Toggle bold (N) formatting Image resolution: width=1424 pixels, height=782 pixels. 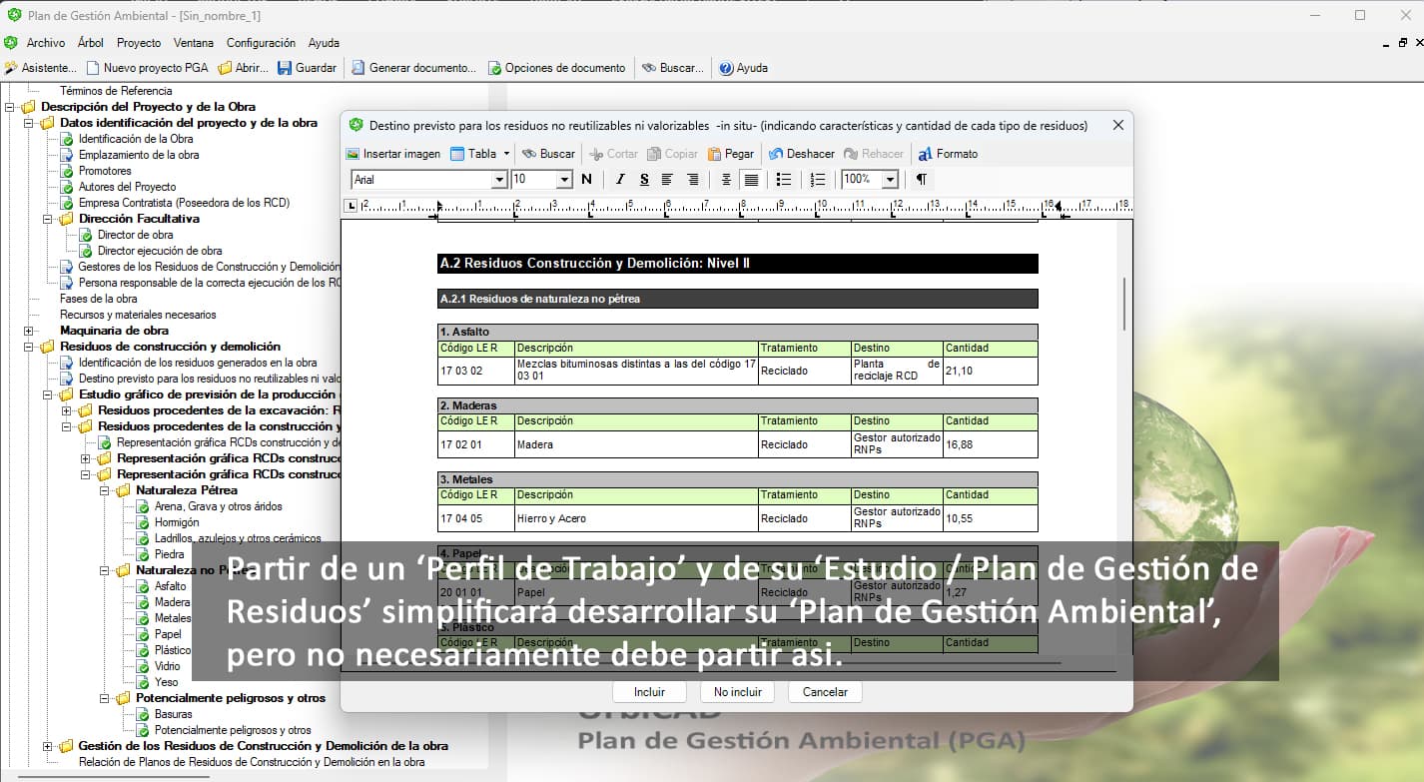pyautogui.click(x=586, y=180)
